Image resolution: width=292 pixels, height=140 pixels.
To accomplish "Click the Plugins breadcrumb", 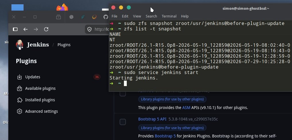I will 64,45.
